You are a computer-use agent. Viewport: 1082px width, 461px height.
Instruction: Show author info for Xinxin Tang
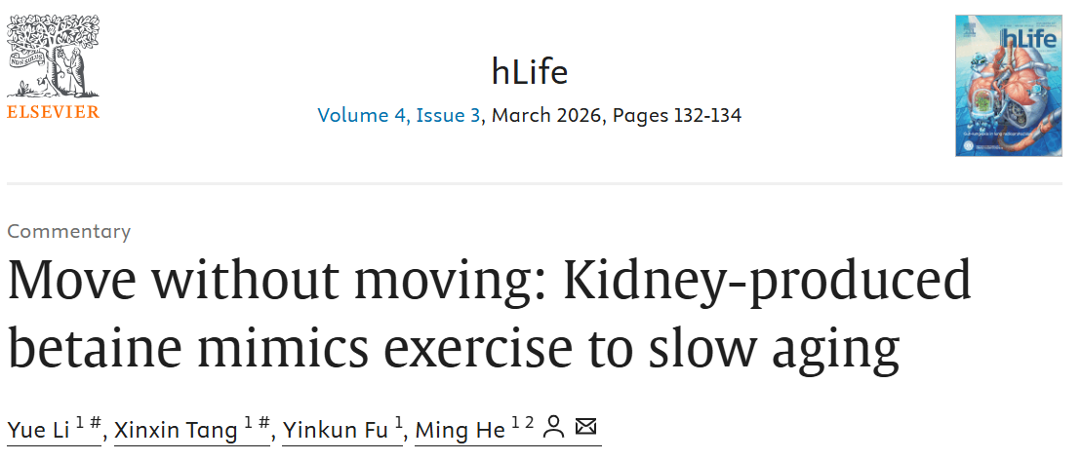(176, 430)
